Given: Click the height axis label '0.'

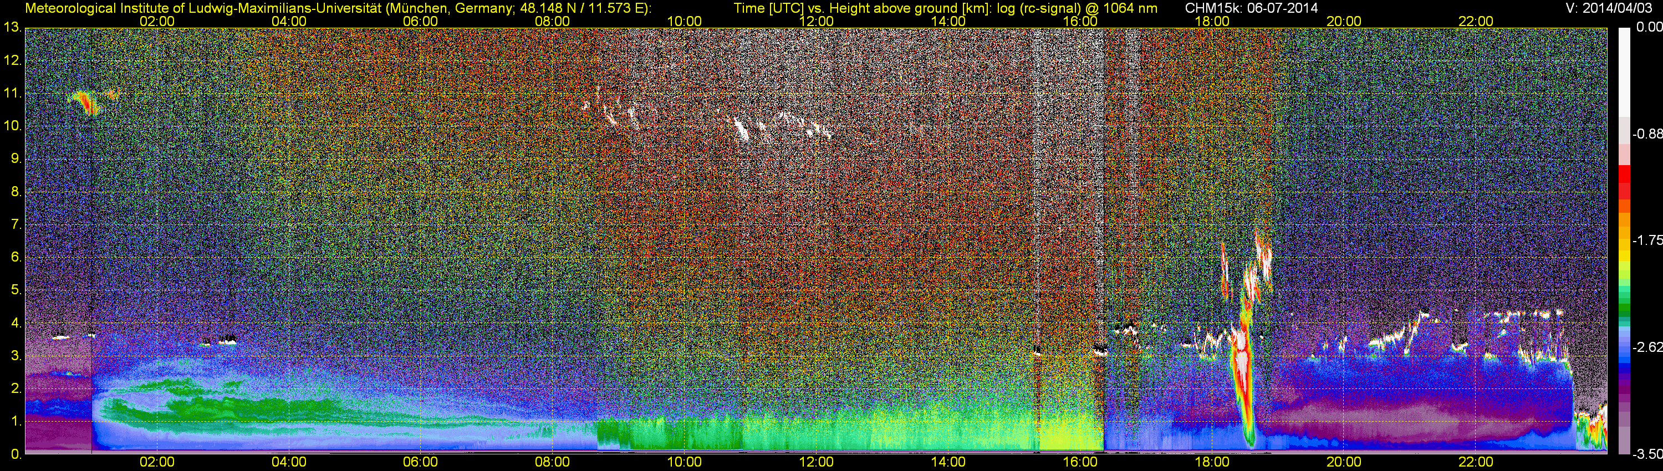Looking at the screenshot, I should 16,454.
